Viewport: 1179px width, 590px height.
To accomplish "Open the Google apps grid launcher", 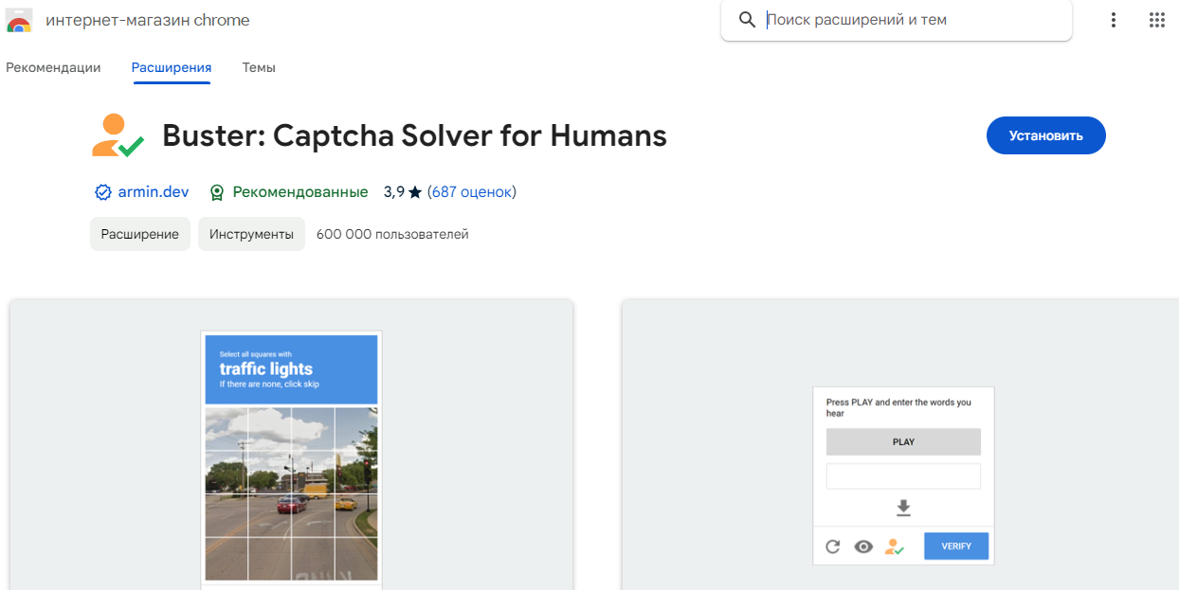I will tap(1156, 20).
